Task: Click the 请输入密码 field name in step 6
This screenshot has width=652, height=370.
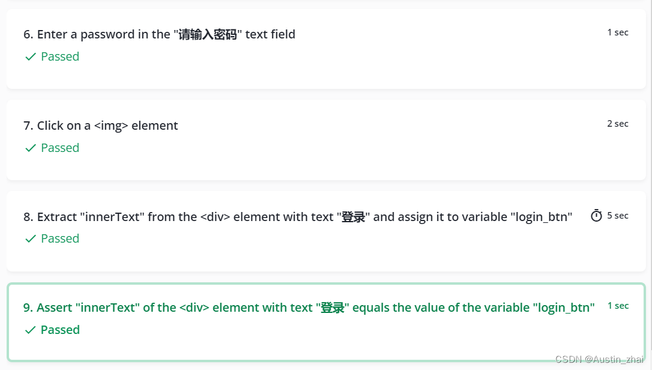Action: pos(208,34)
